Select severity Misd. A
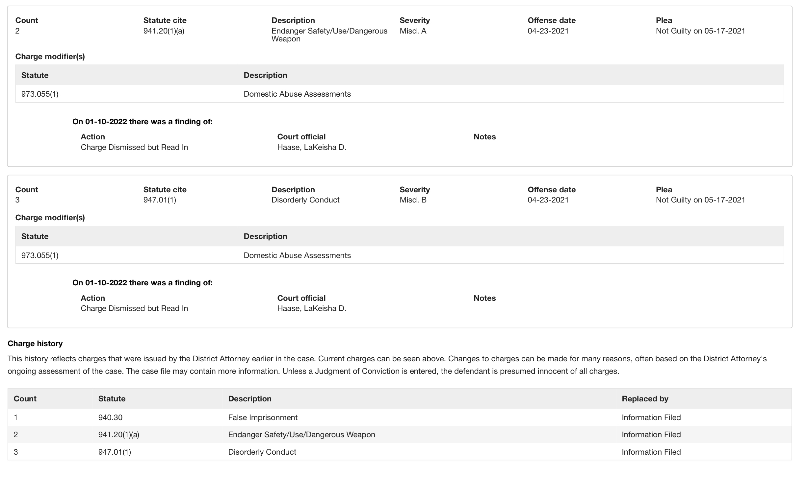Screen dimensions: 808x477 [x=413, y=31]
